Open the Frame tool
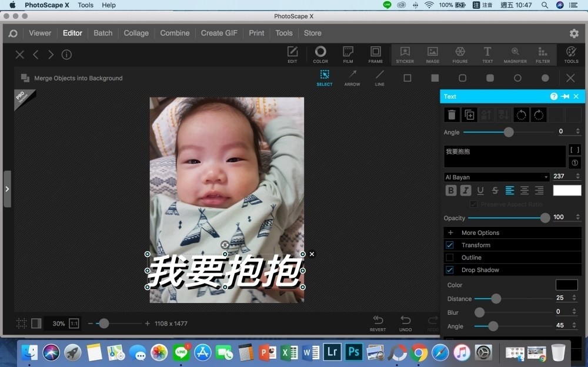 [x=376, y=54]
